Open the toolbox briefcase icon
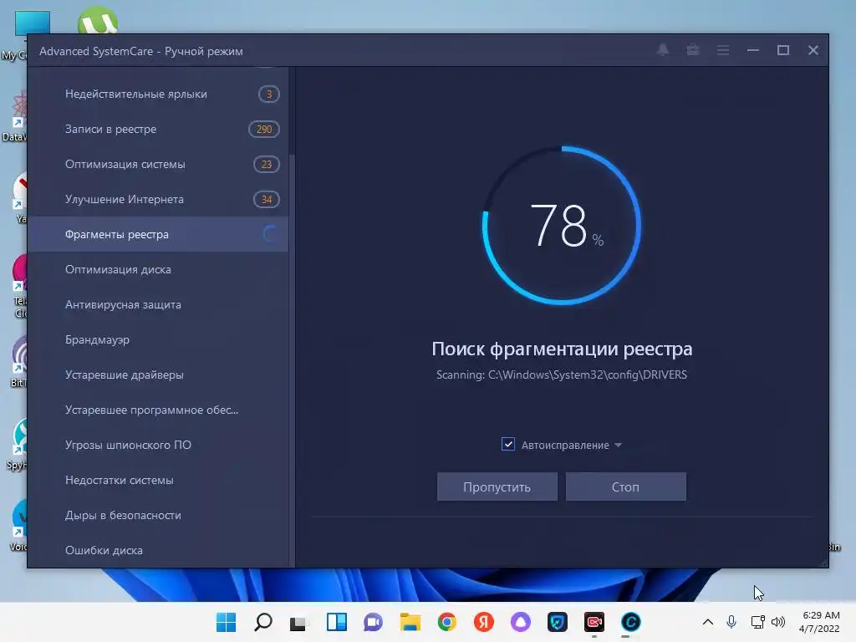The height and width of the screenshot is (642, 856). pos(693,50)
